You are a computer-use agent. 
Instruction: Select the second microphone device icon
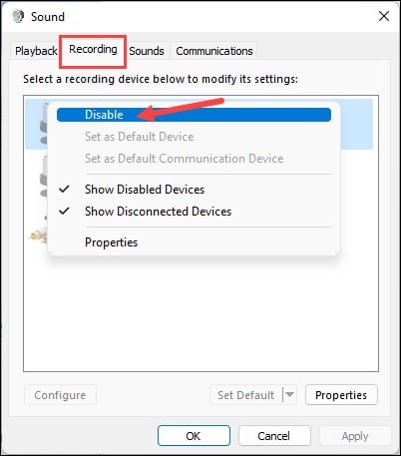(x=44, y=177)
